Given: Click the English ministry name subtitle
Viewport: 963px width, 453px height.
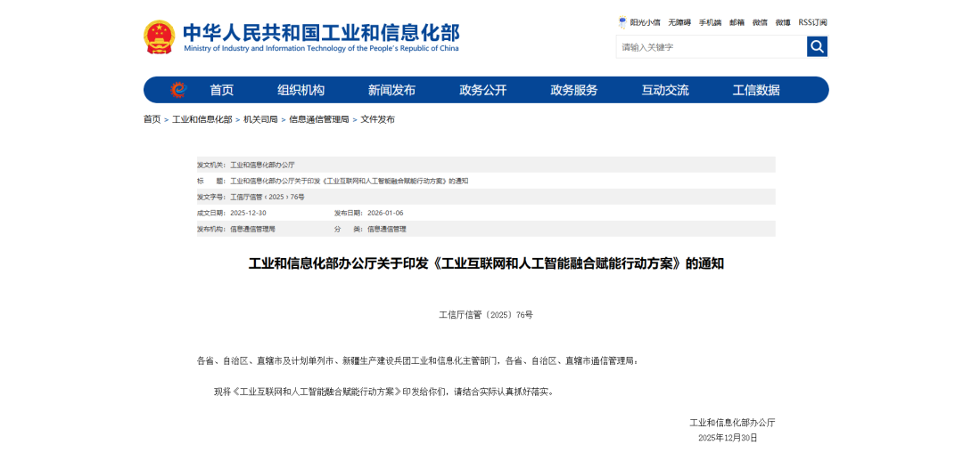Looking at the screenshot, I should 321,48.
